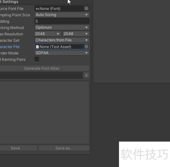170x167 pixels.
Task: Click the font Aa icon in font field
Action: click(37, 9)
